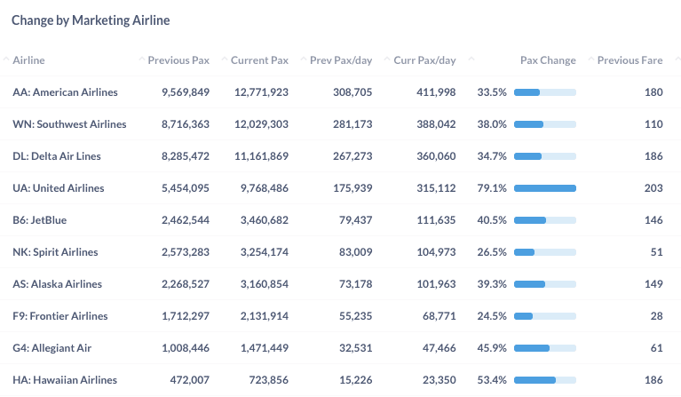Sort by Current Pax column header
681x397 pixels.
259,60
